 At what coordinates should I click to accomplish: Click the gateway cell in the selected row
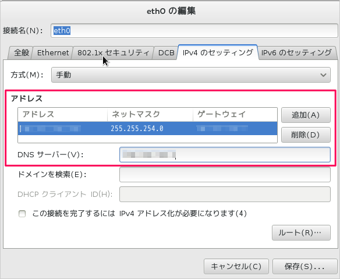(235, 129)
